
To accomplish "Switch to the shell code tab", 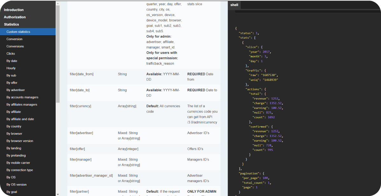I will click(234, 5).
